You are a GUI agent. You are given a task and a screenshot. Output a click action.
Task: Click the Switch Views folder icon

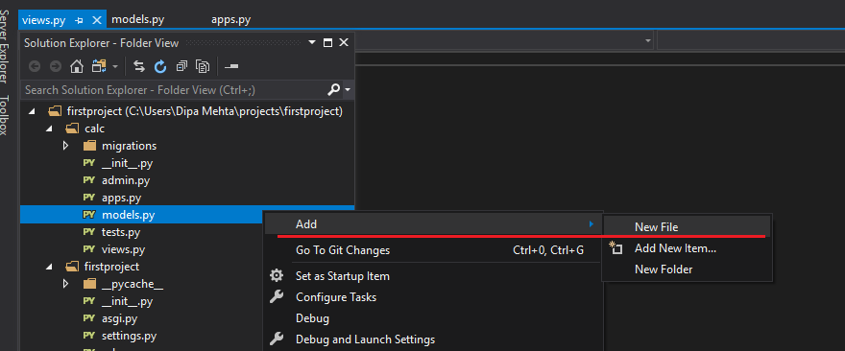[99, 66]
